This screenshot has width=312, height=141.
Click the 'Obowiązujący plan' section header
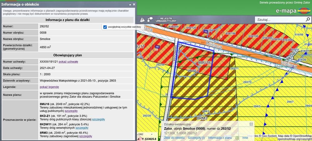67,55
